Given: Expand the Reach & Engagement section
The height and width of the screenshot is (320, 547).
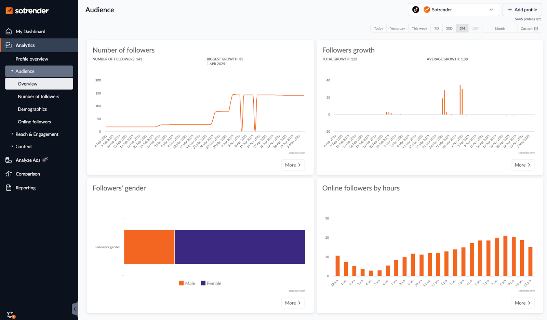Looking at the screenshot, I should [37, 134].
